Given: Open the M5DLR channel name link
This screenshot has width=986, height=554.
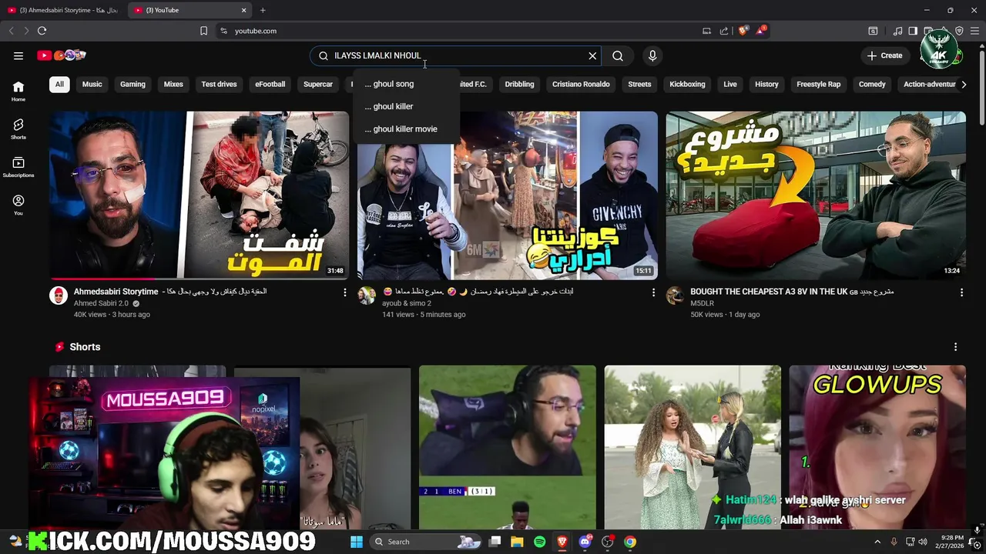Looking at the screenshot, I should (x=702, y=303).
